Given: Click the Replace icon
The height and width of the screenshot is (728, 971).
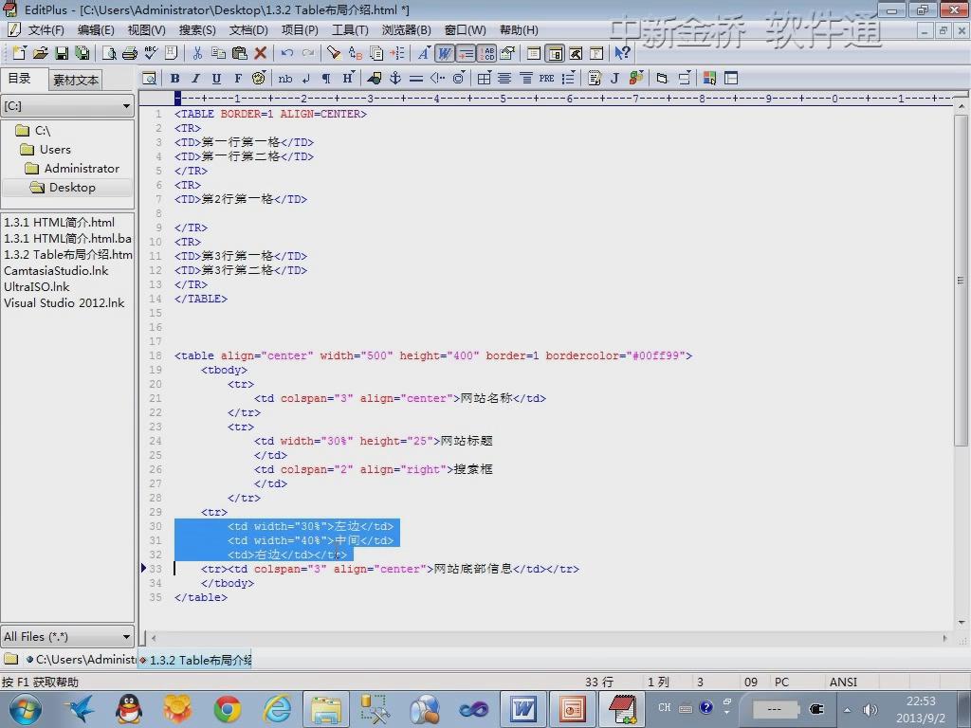Looking at the screenshot, I should 355,53.
